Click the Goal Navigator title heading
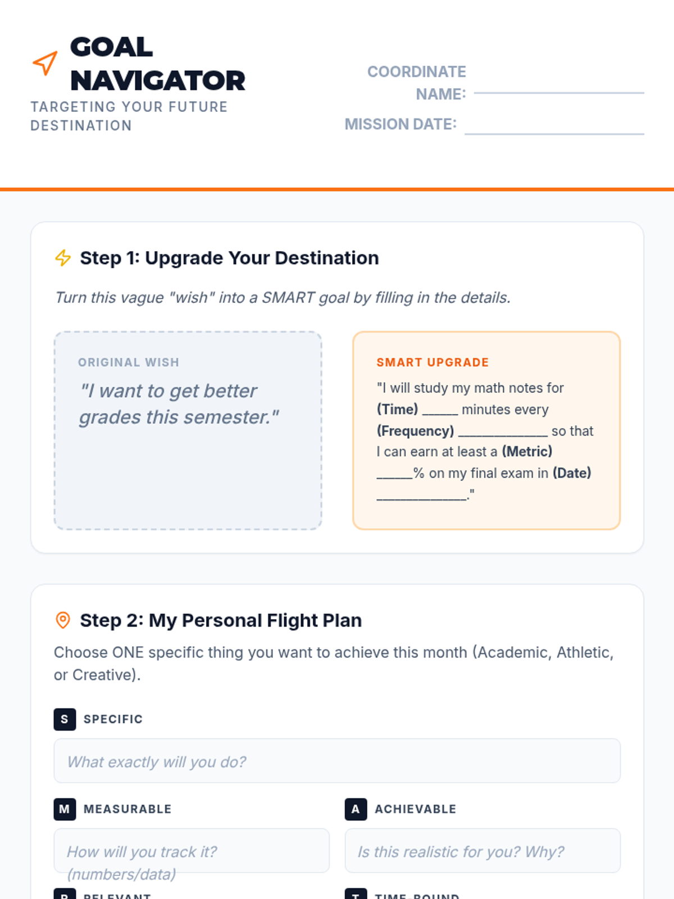674x899 pixels. click(157, 63)
